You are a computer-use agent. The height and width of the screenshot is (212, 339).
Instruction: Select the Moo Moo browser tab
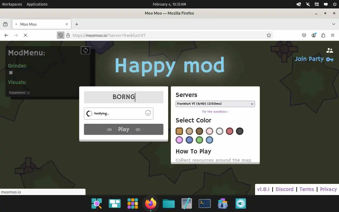[x=41, y=24]
